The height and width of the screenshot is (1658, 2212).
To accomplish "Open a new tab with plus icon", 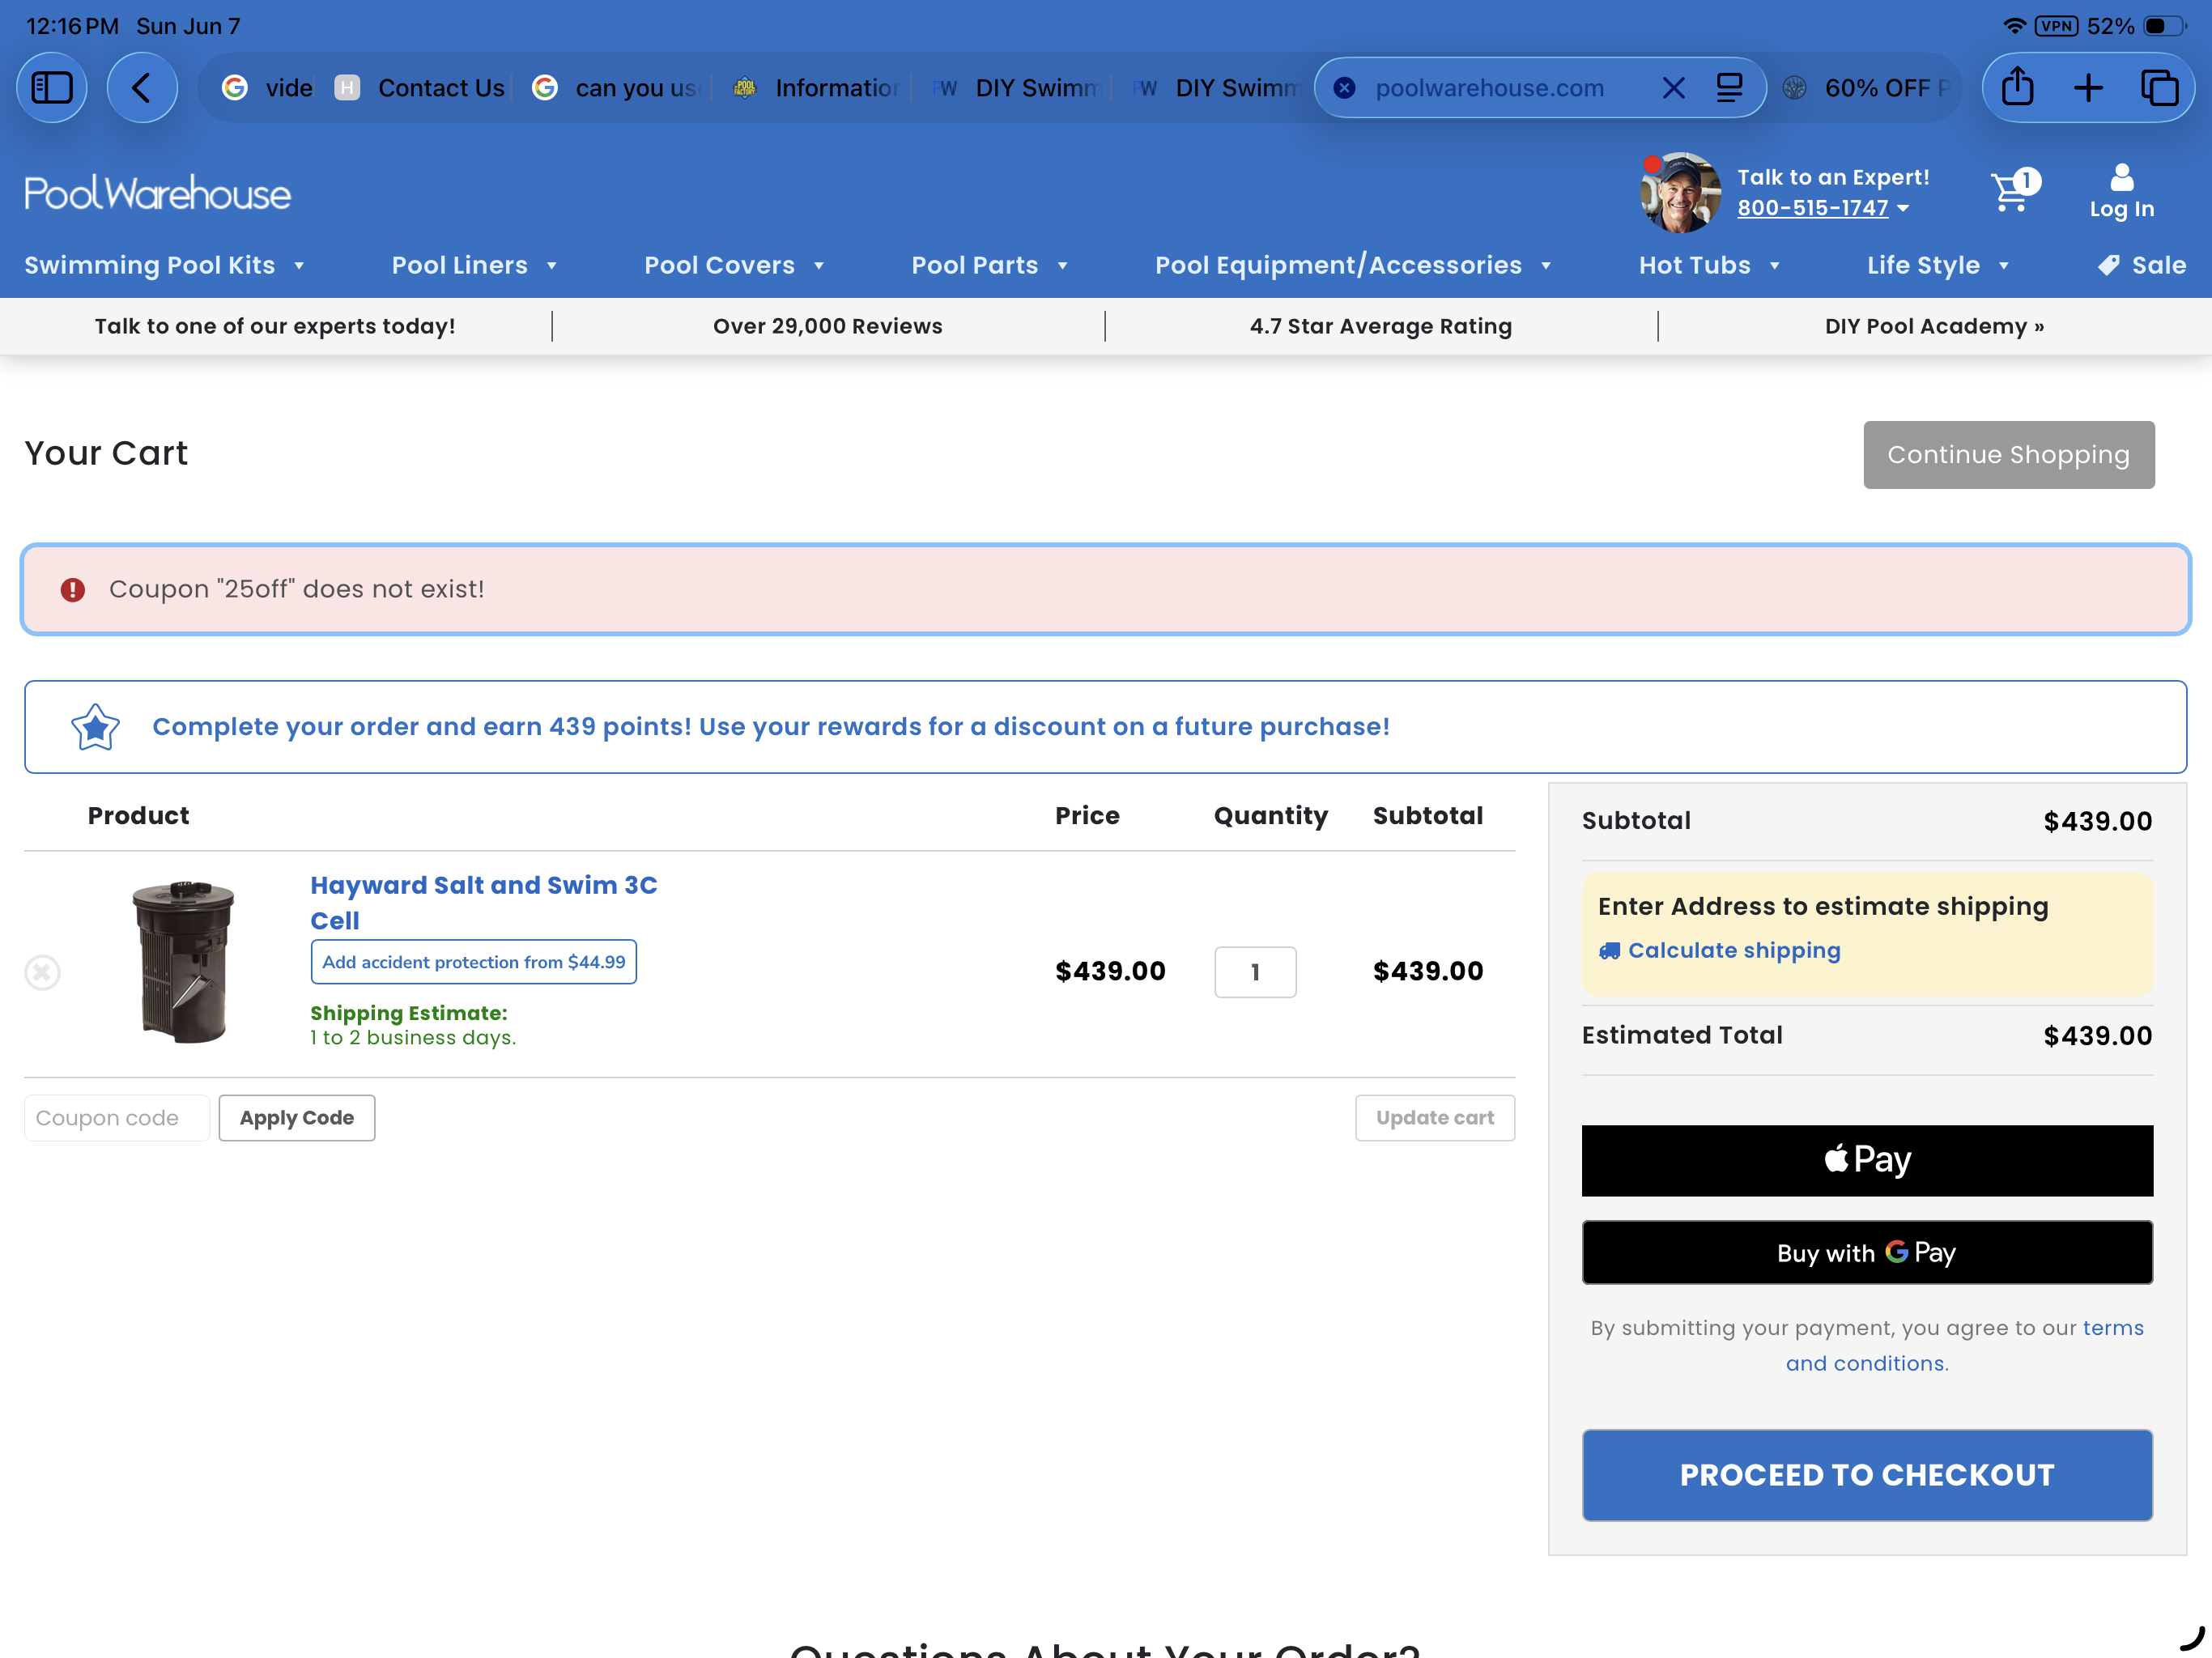I will 2088,88.
